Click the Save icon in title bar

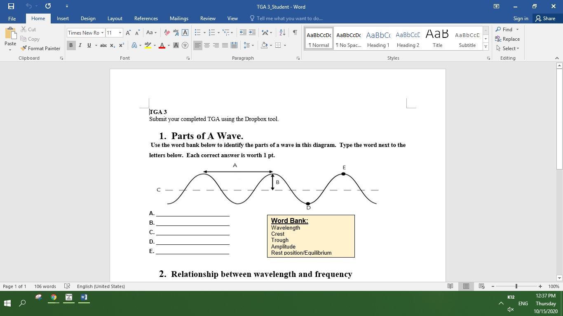coord(11,6)
